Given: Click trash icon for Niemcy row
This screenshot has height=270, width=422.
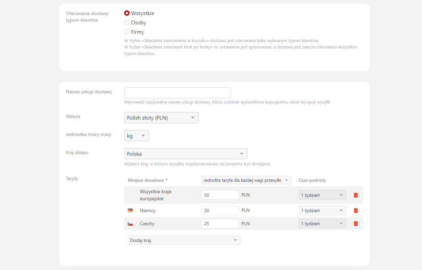Looking at the screenshot, I should [355, 211].
